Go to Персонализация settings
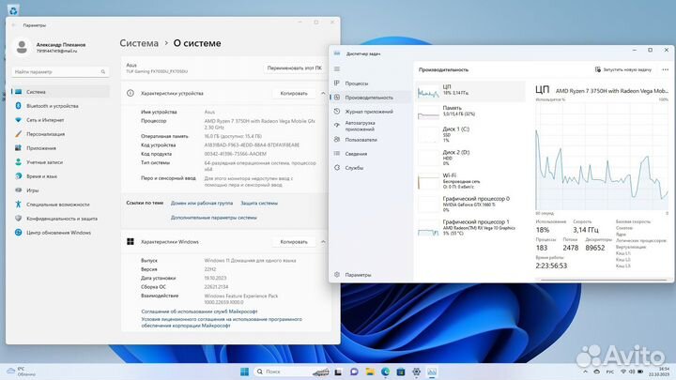 click(x=45, y=134)
